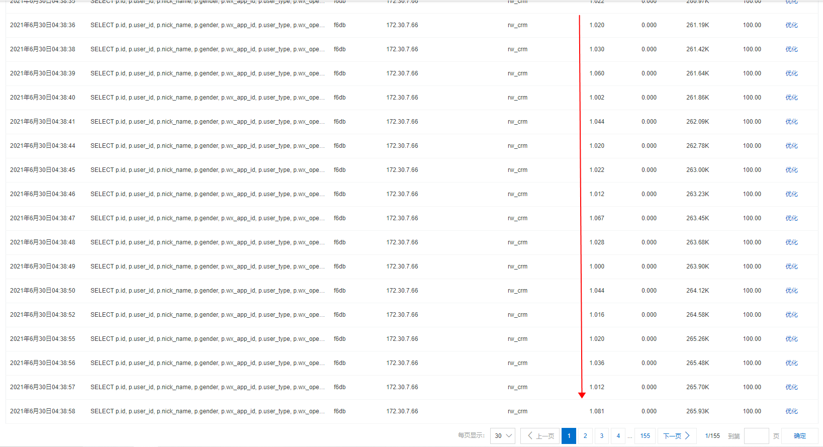Click timestamp 2021年6月30日04:38:52

43,315
